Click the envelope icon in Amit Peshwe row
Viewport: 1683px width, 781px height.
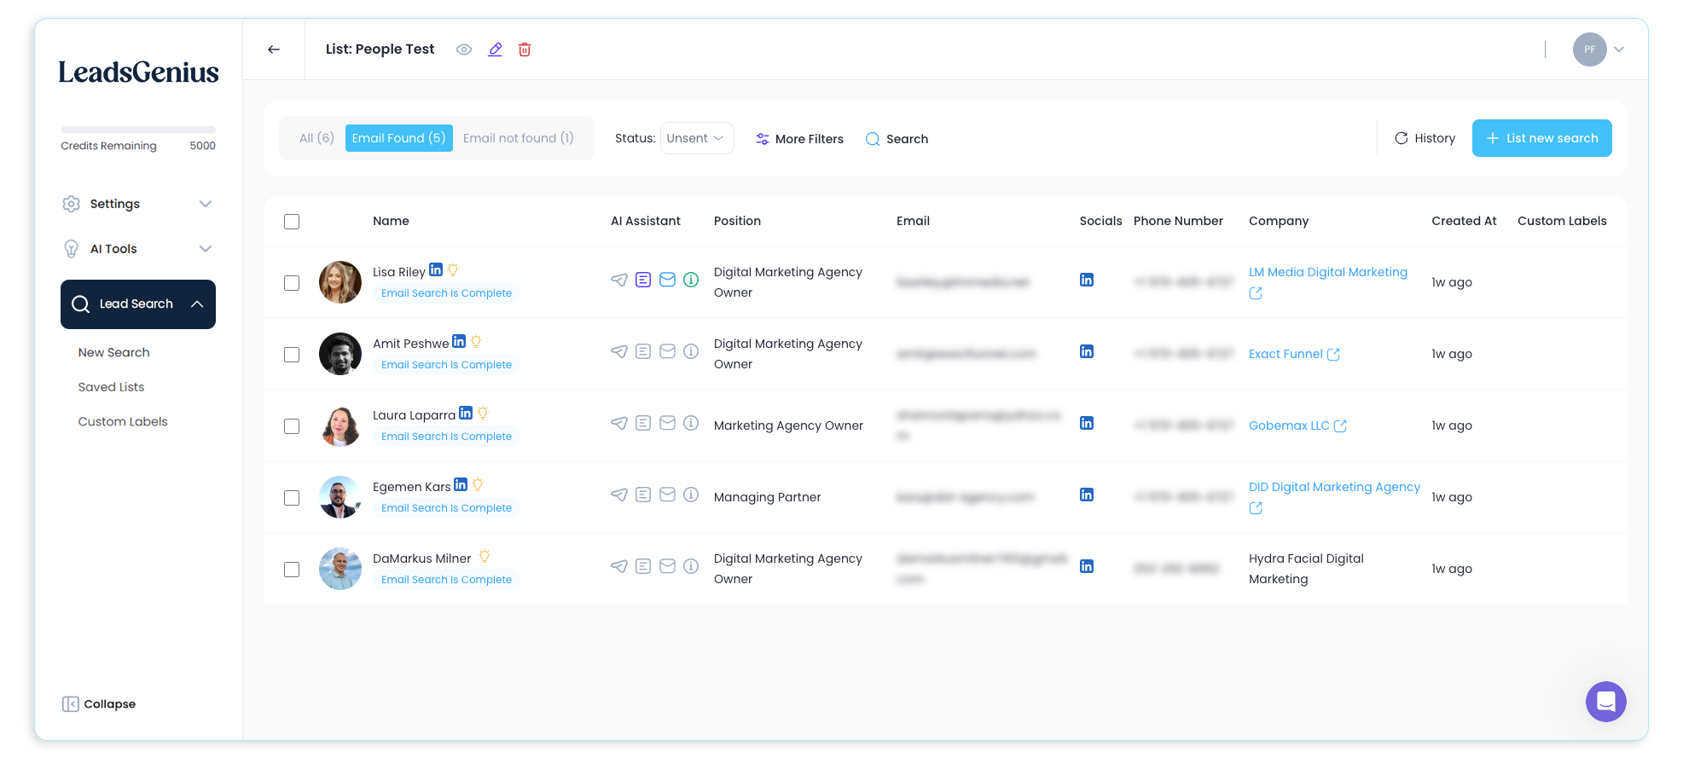[x=668, y=351]
